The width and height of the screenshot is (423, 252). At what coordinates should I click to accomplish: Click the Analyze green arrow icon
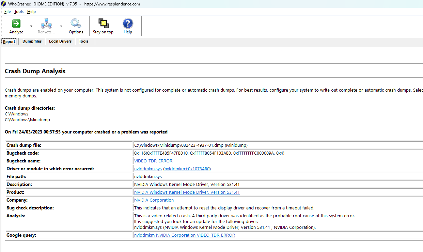click(x=16, y=23)
